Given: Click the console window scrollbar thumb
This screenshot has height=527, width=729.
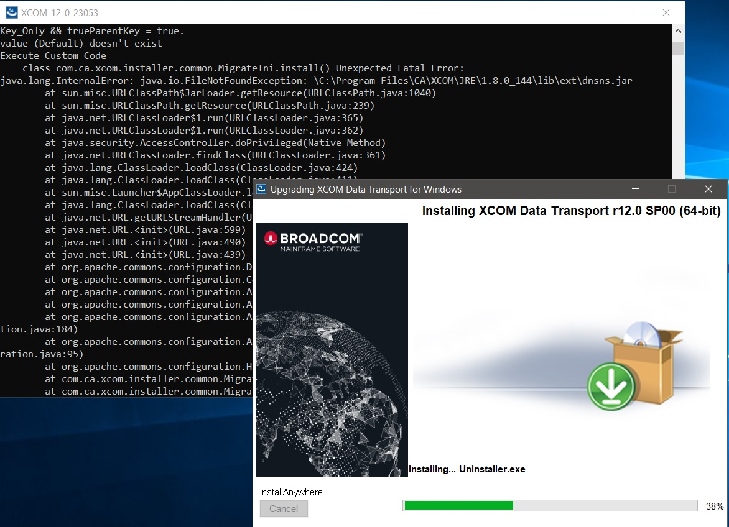Looking at the screenshot, I should [x=678, y=48].
